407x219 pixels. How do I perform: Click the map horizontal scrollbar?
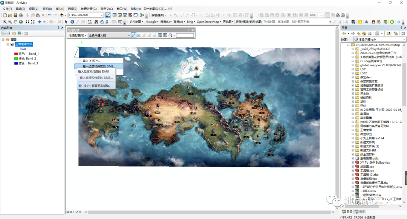coord(209,212)
